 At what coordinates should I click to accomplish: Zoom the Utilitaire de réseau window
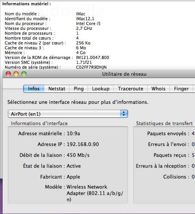click(24, 74)
